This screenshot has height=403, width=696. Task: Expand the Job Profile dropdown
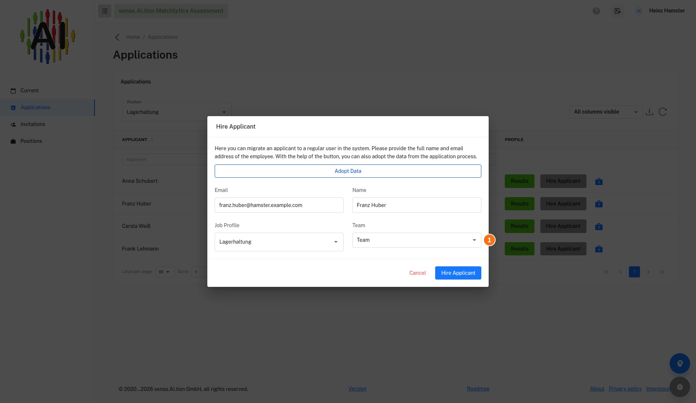[x=279, y=242]
